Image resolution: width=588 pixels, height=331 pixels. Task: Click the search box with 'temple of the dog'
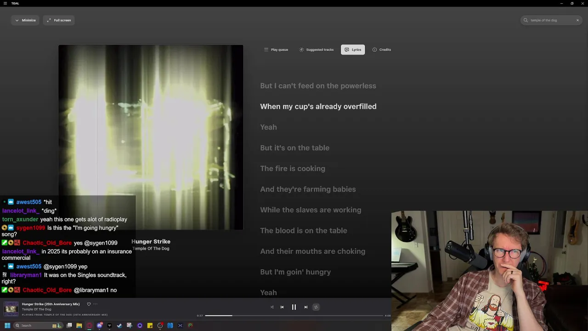tap(552, 20)
